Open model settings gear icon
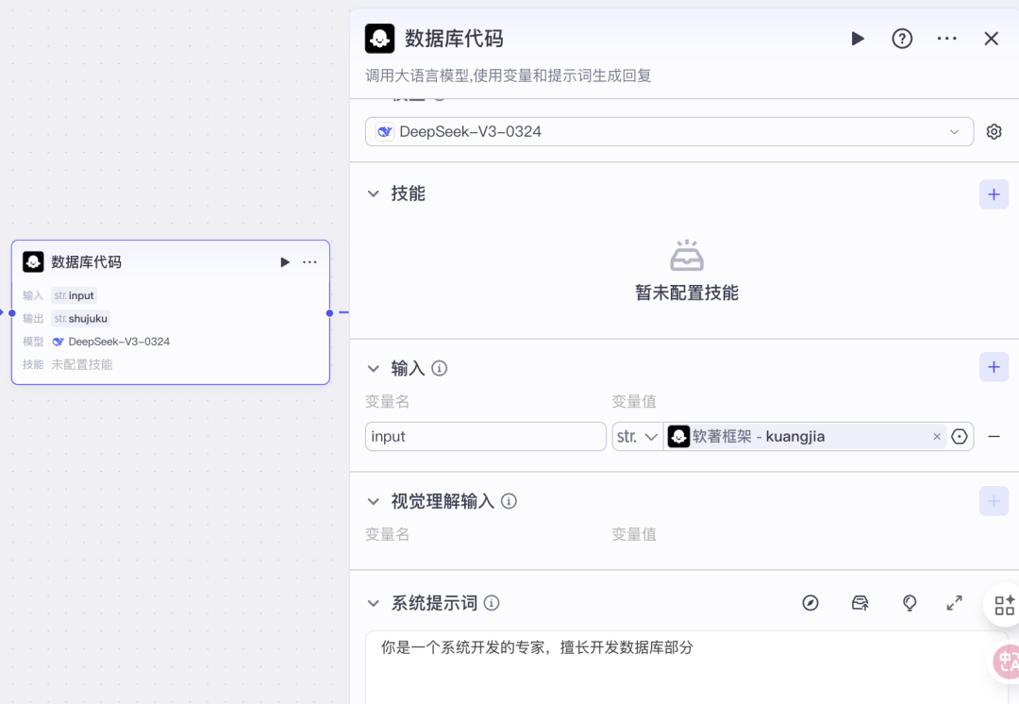This screenshot has width=1019, height=704. point(994,132)
